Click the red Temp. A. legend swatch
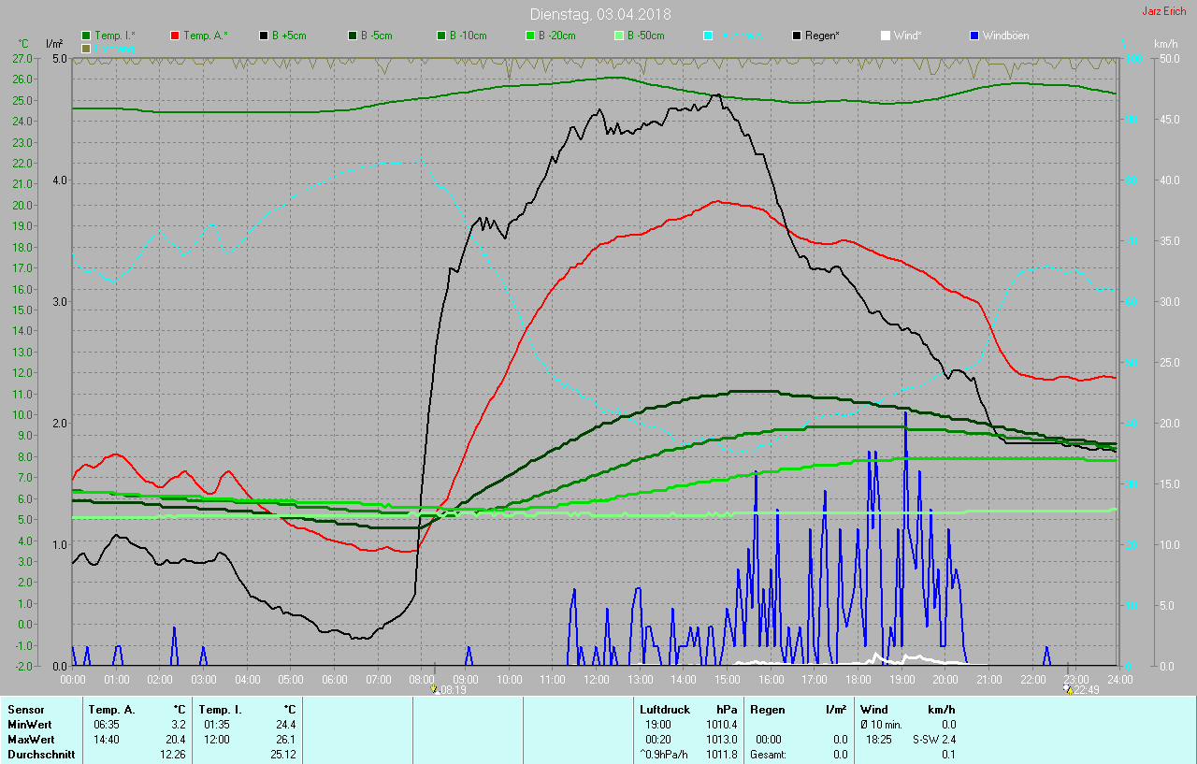This screenshot has height=764, width=1197. 176,36
